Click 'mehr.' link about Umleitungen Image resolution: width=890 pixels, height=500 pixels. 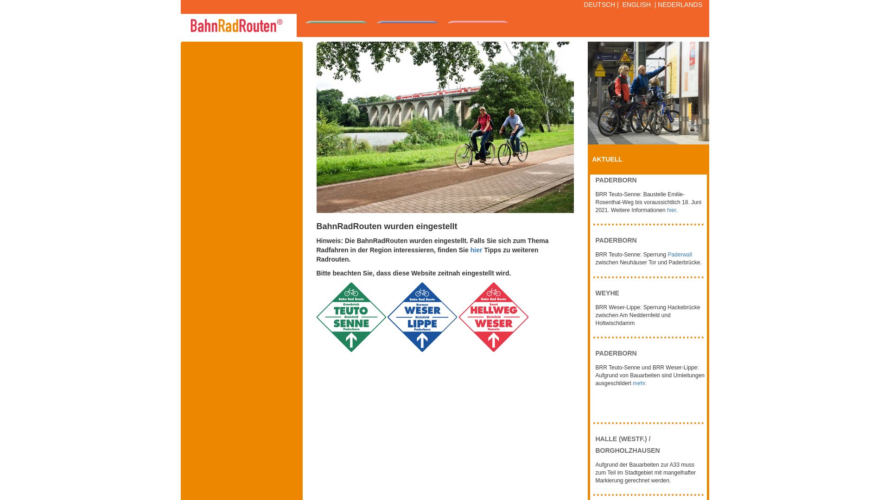click(x=639, y=383)
